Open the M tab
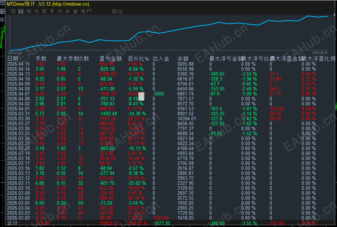The image size is (337, 227). [x=67, y=11]
